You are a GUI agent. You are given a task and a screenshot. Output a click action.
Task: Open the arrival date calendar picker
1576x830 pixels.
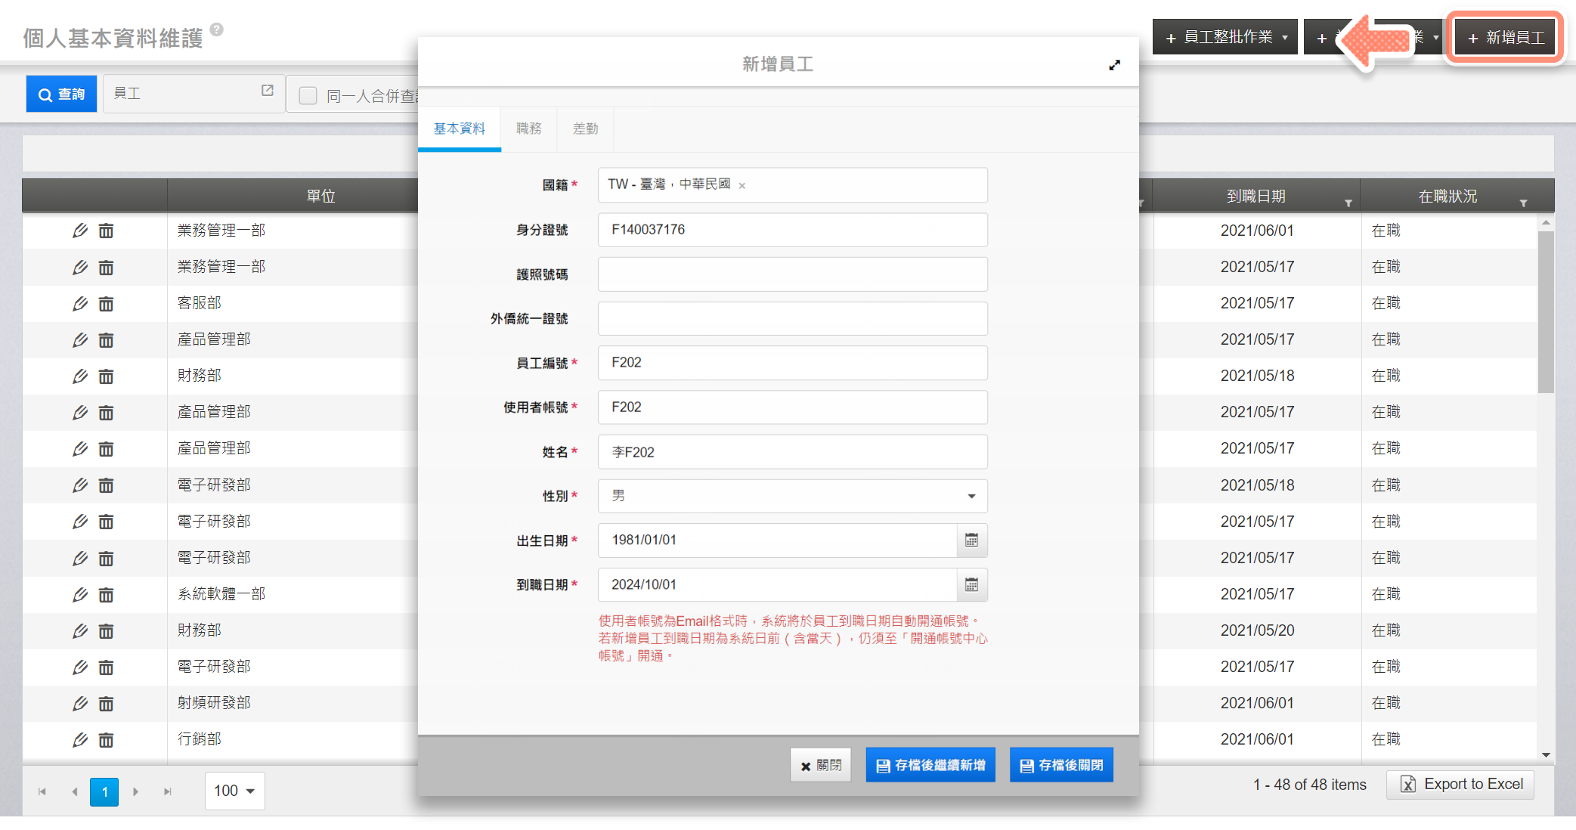pyautogui.click(x=971, y=585)
